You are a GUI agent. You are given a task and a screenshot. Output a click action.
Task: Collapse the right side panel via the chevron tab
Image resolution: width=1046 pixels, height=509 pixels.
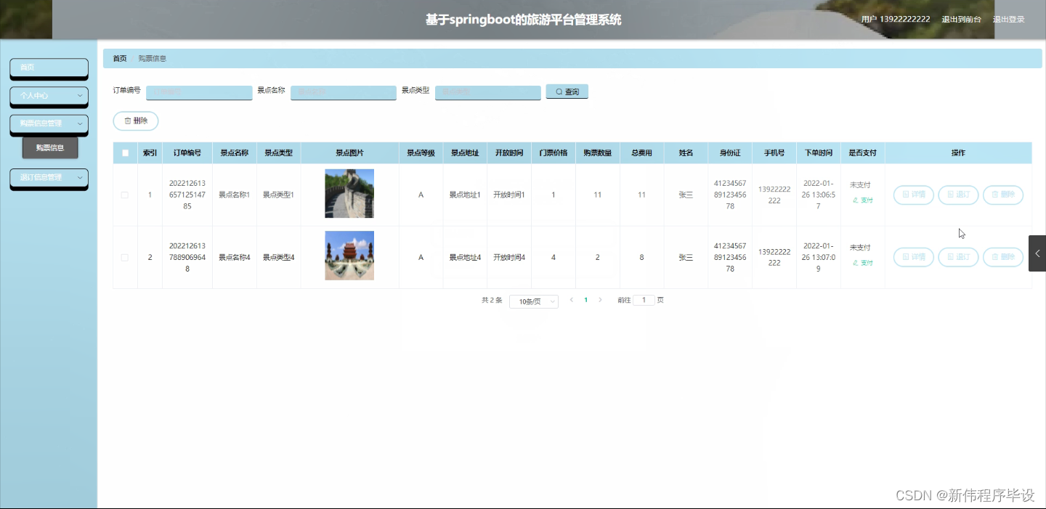[1037, 255]
